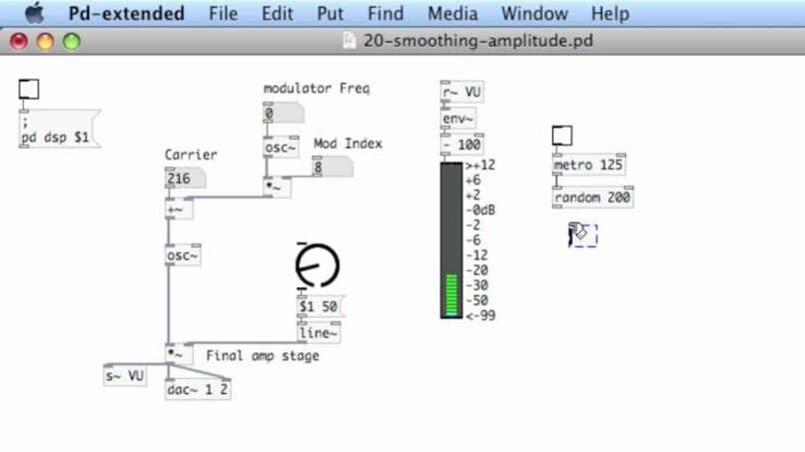This screenshot has height=452, width=805.
Task: Click the round amplitude knob
Action: [x=317, y=264]
